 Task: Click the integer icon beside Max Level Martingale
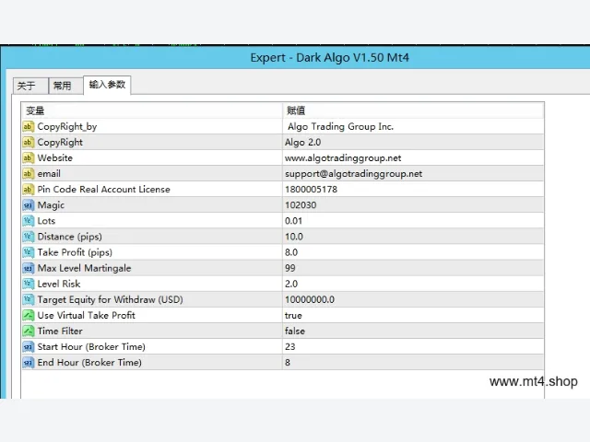coord(29,268)
